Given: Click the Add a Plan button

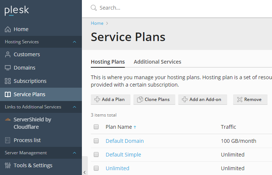Looking at the screenshot, I should [110, 100].
